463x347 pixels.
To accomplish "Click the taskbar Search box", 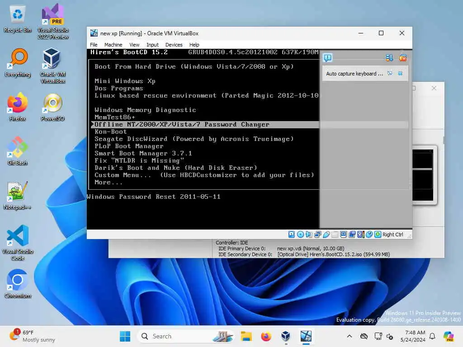I will pyautogui.click(x=185, y=336).
